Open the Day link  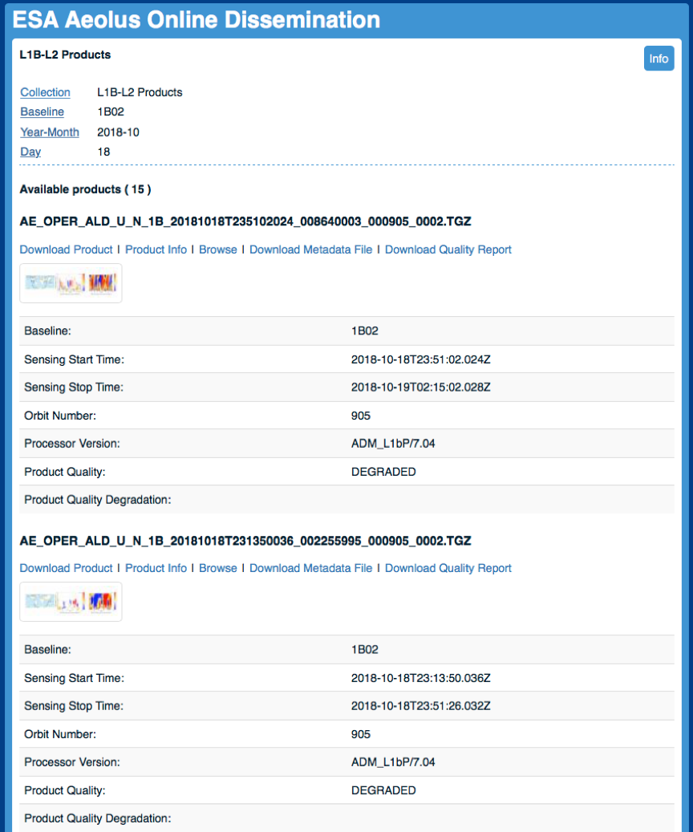(x=30, y=152)
